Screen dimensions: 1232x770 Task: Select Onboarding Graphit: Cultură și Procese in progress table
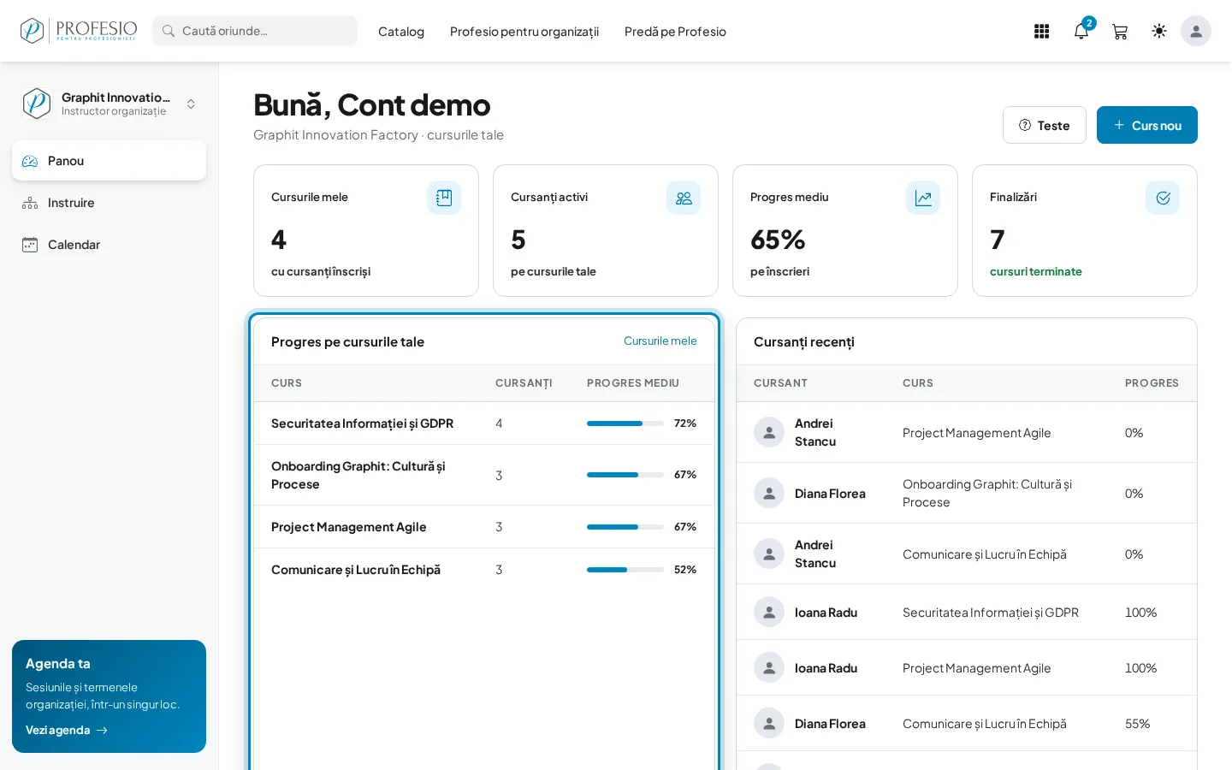[x=484, y=475]
